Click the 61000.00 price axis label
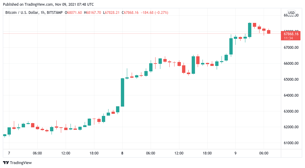305x168 pixels. [x=291, y=143]
